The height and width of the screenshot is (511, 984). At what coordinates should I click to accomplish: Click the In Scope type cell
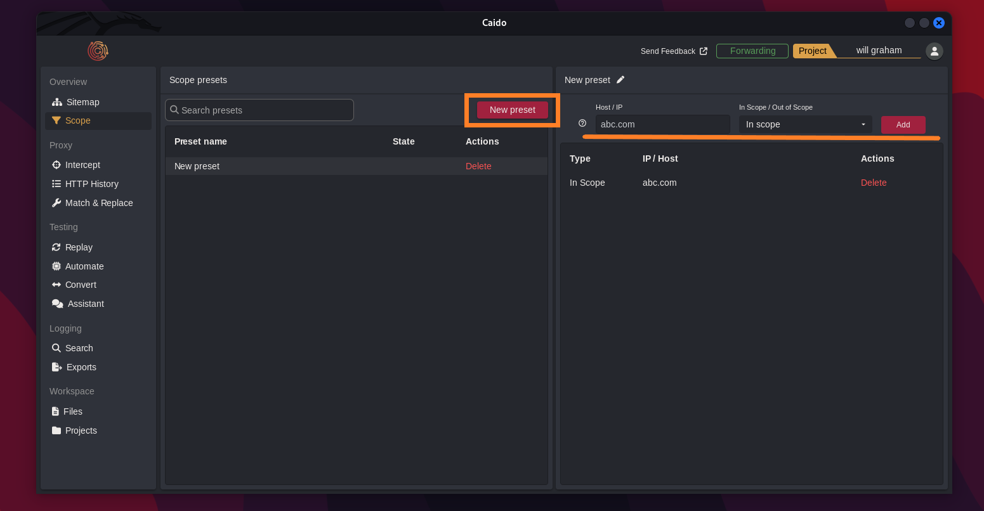pyautogui.click(x=587, y=183)
